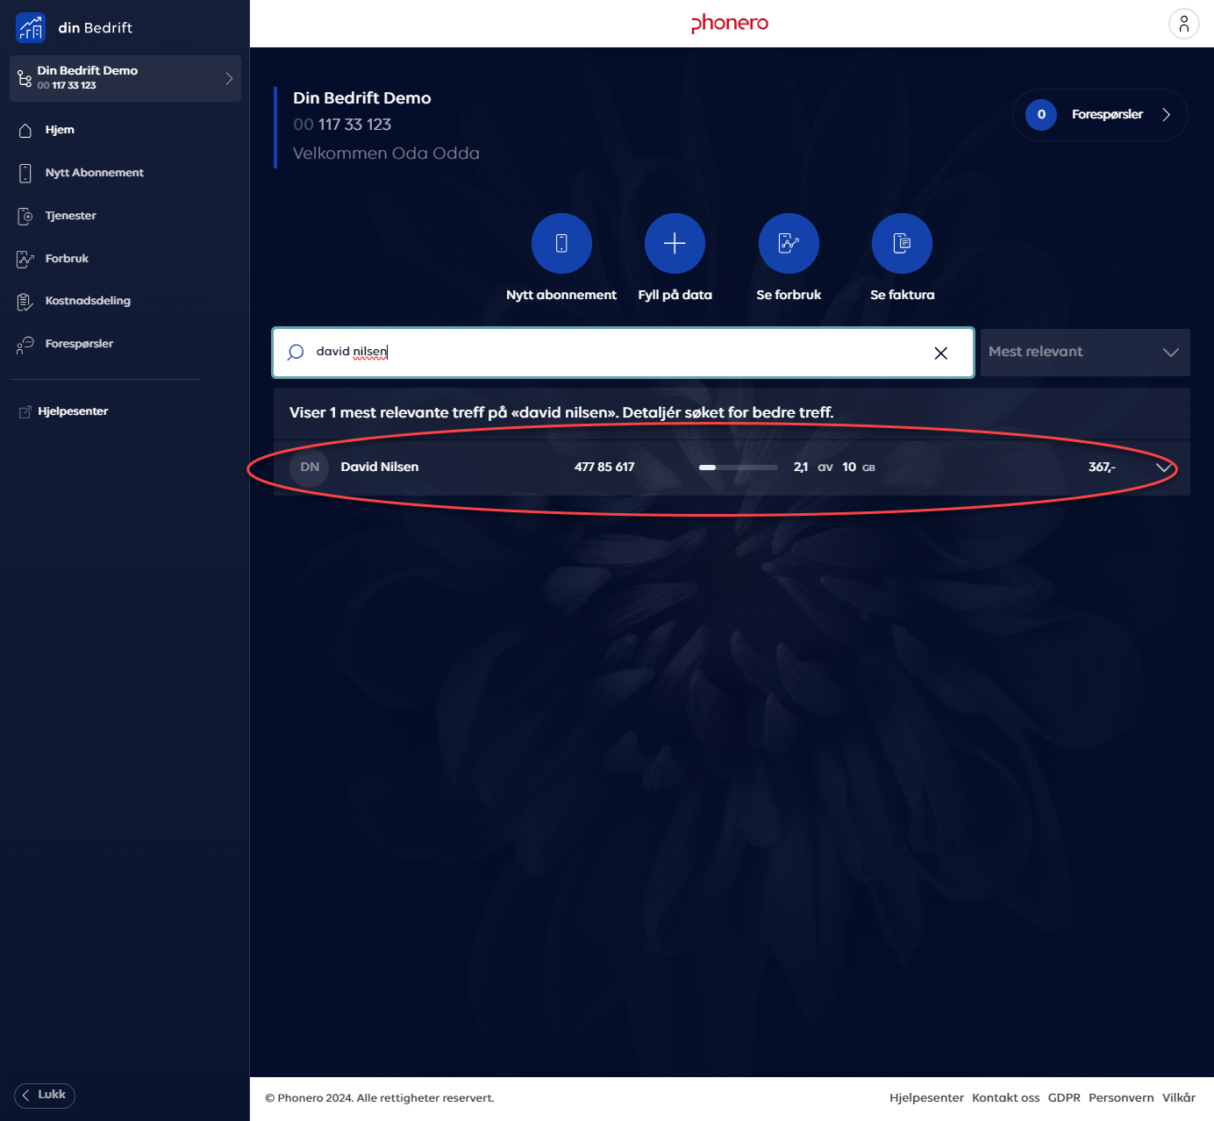Click the round Se faktura document button
The image size is (1214, 1121).
pos(902,243)
